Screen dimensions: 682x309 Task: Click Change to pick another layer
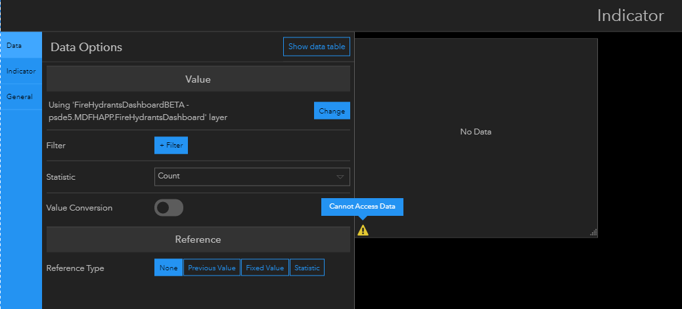[x=332, y=111]
